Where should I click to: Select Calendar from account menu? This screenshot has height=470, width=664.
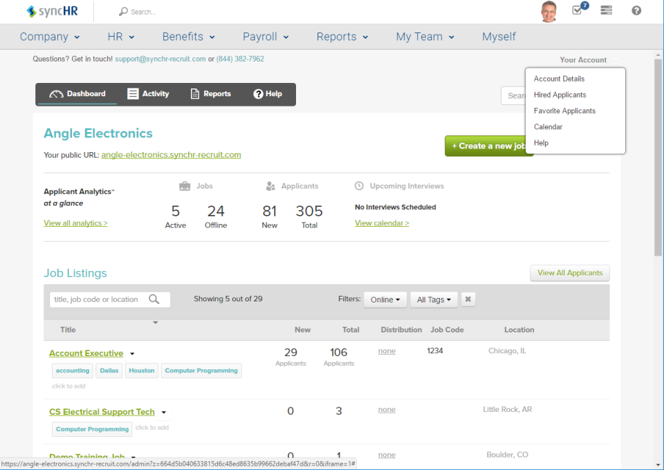click(x=548, y=127)
